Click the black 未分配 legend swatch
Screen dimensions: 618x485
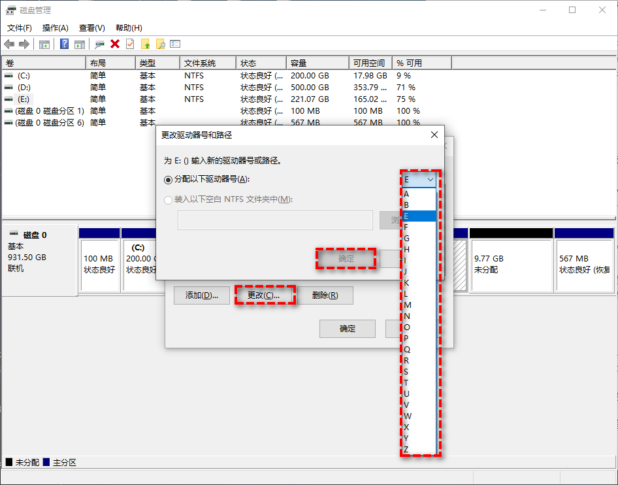[x=9, y=462]
